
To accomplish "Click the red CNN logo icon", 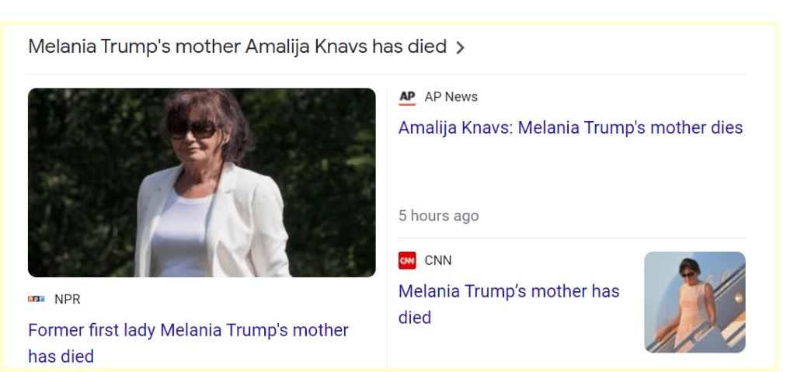I will (x=407, y=261).
